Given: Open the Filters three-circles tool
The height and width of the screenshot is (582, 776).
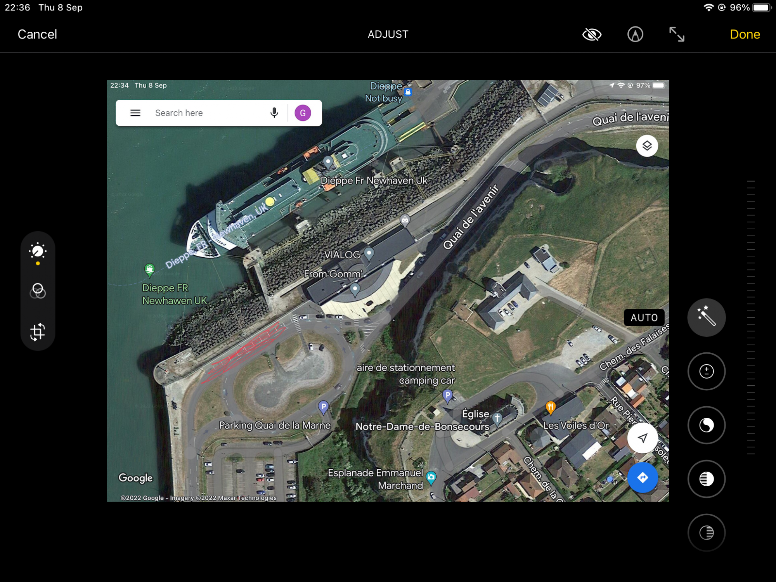Looking at the screenshot, I should click(38, 291).
